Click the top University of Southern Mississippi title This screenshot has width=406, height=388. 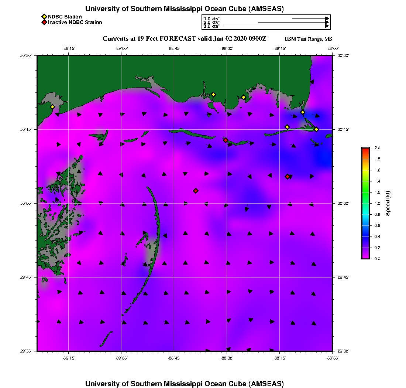[184, 9]
